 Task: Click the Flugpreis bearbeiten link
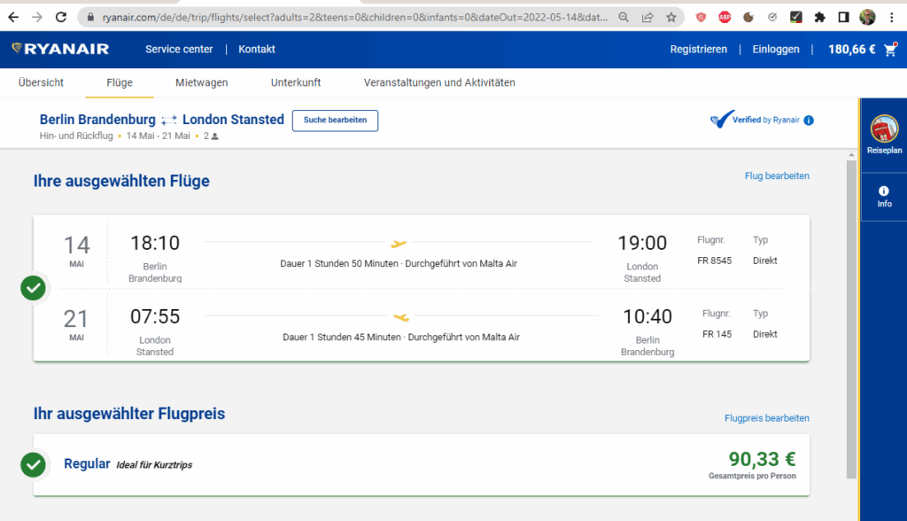click(766, 418)
